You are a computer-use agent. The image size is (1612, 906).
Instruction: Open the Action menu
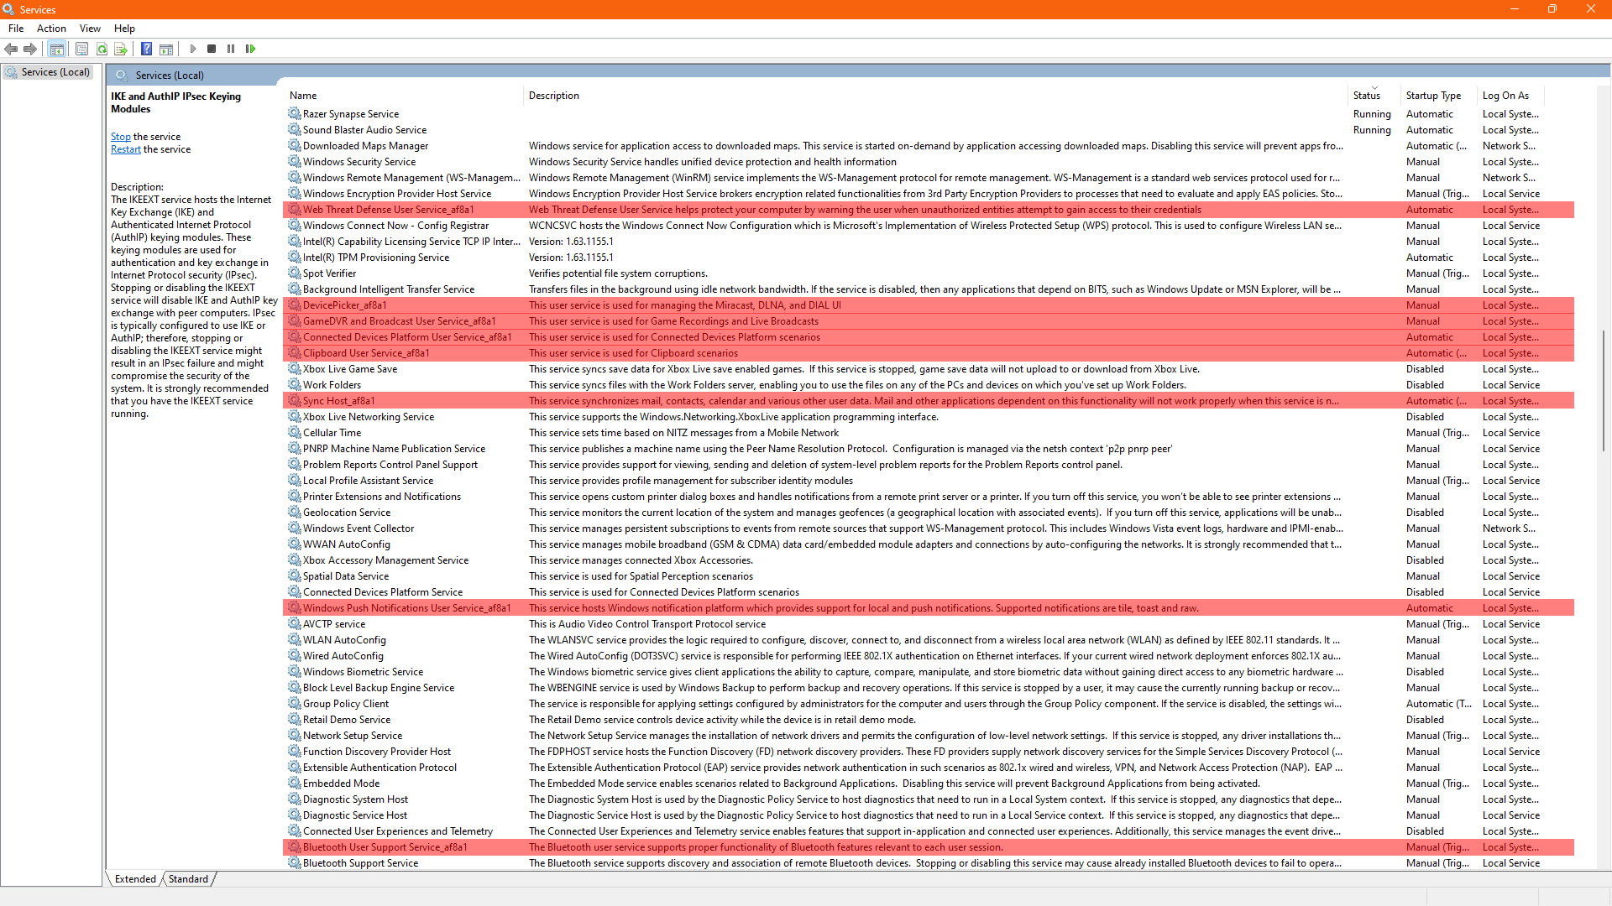tap(51, 28)
